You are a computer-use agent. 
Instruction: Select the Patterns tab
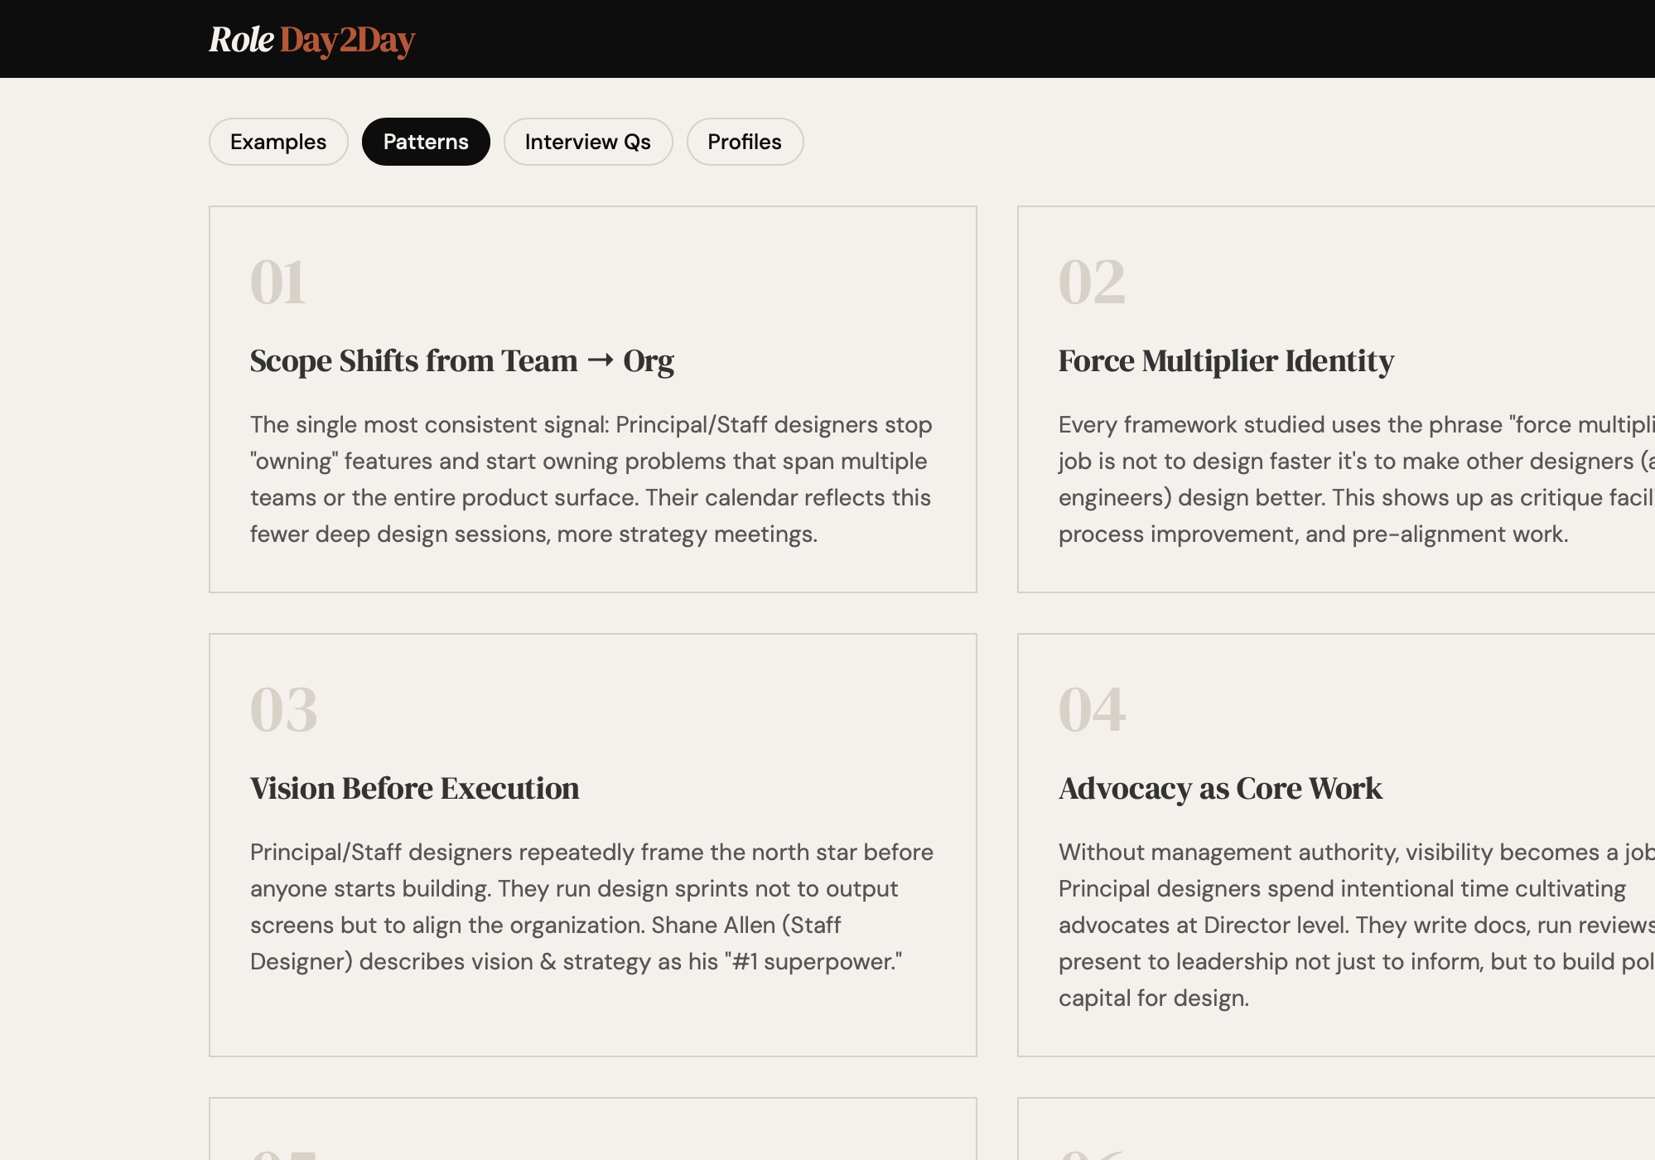pos(426,142)
